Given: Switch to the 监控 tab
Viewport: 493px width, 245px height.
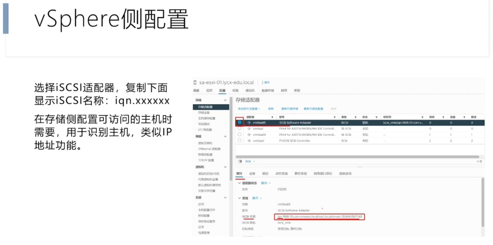Looking at the screenshot, I should (209, 90).
